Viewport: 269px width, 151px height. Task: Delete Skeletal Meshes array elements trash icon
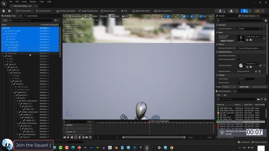260,71
